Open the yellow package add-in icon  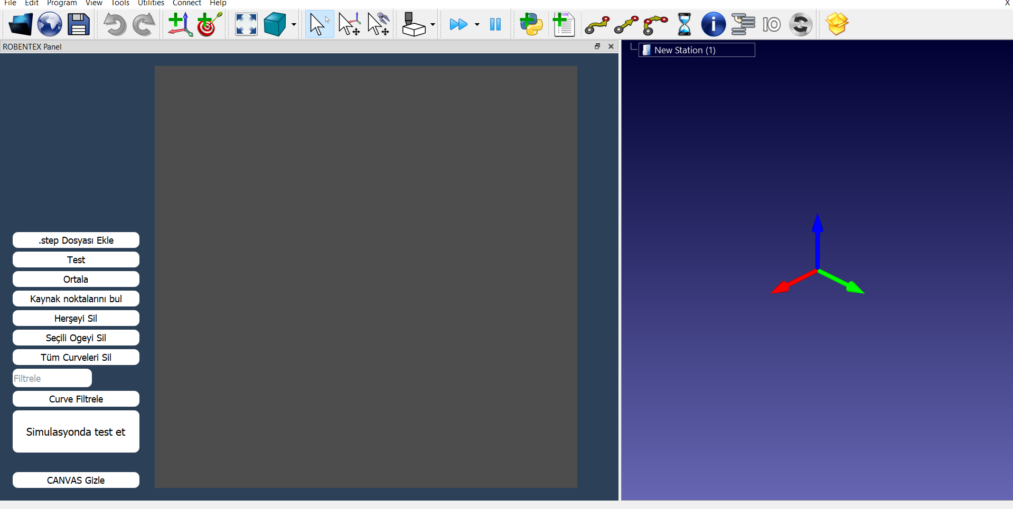coord(837,24)
